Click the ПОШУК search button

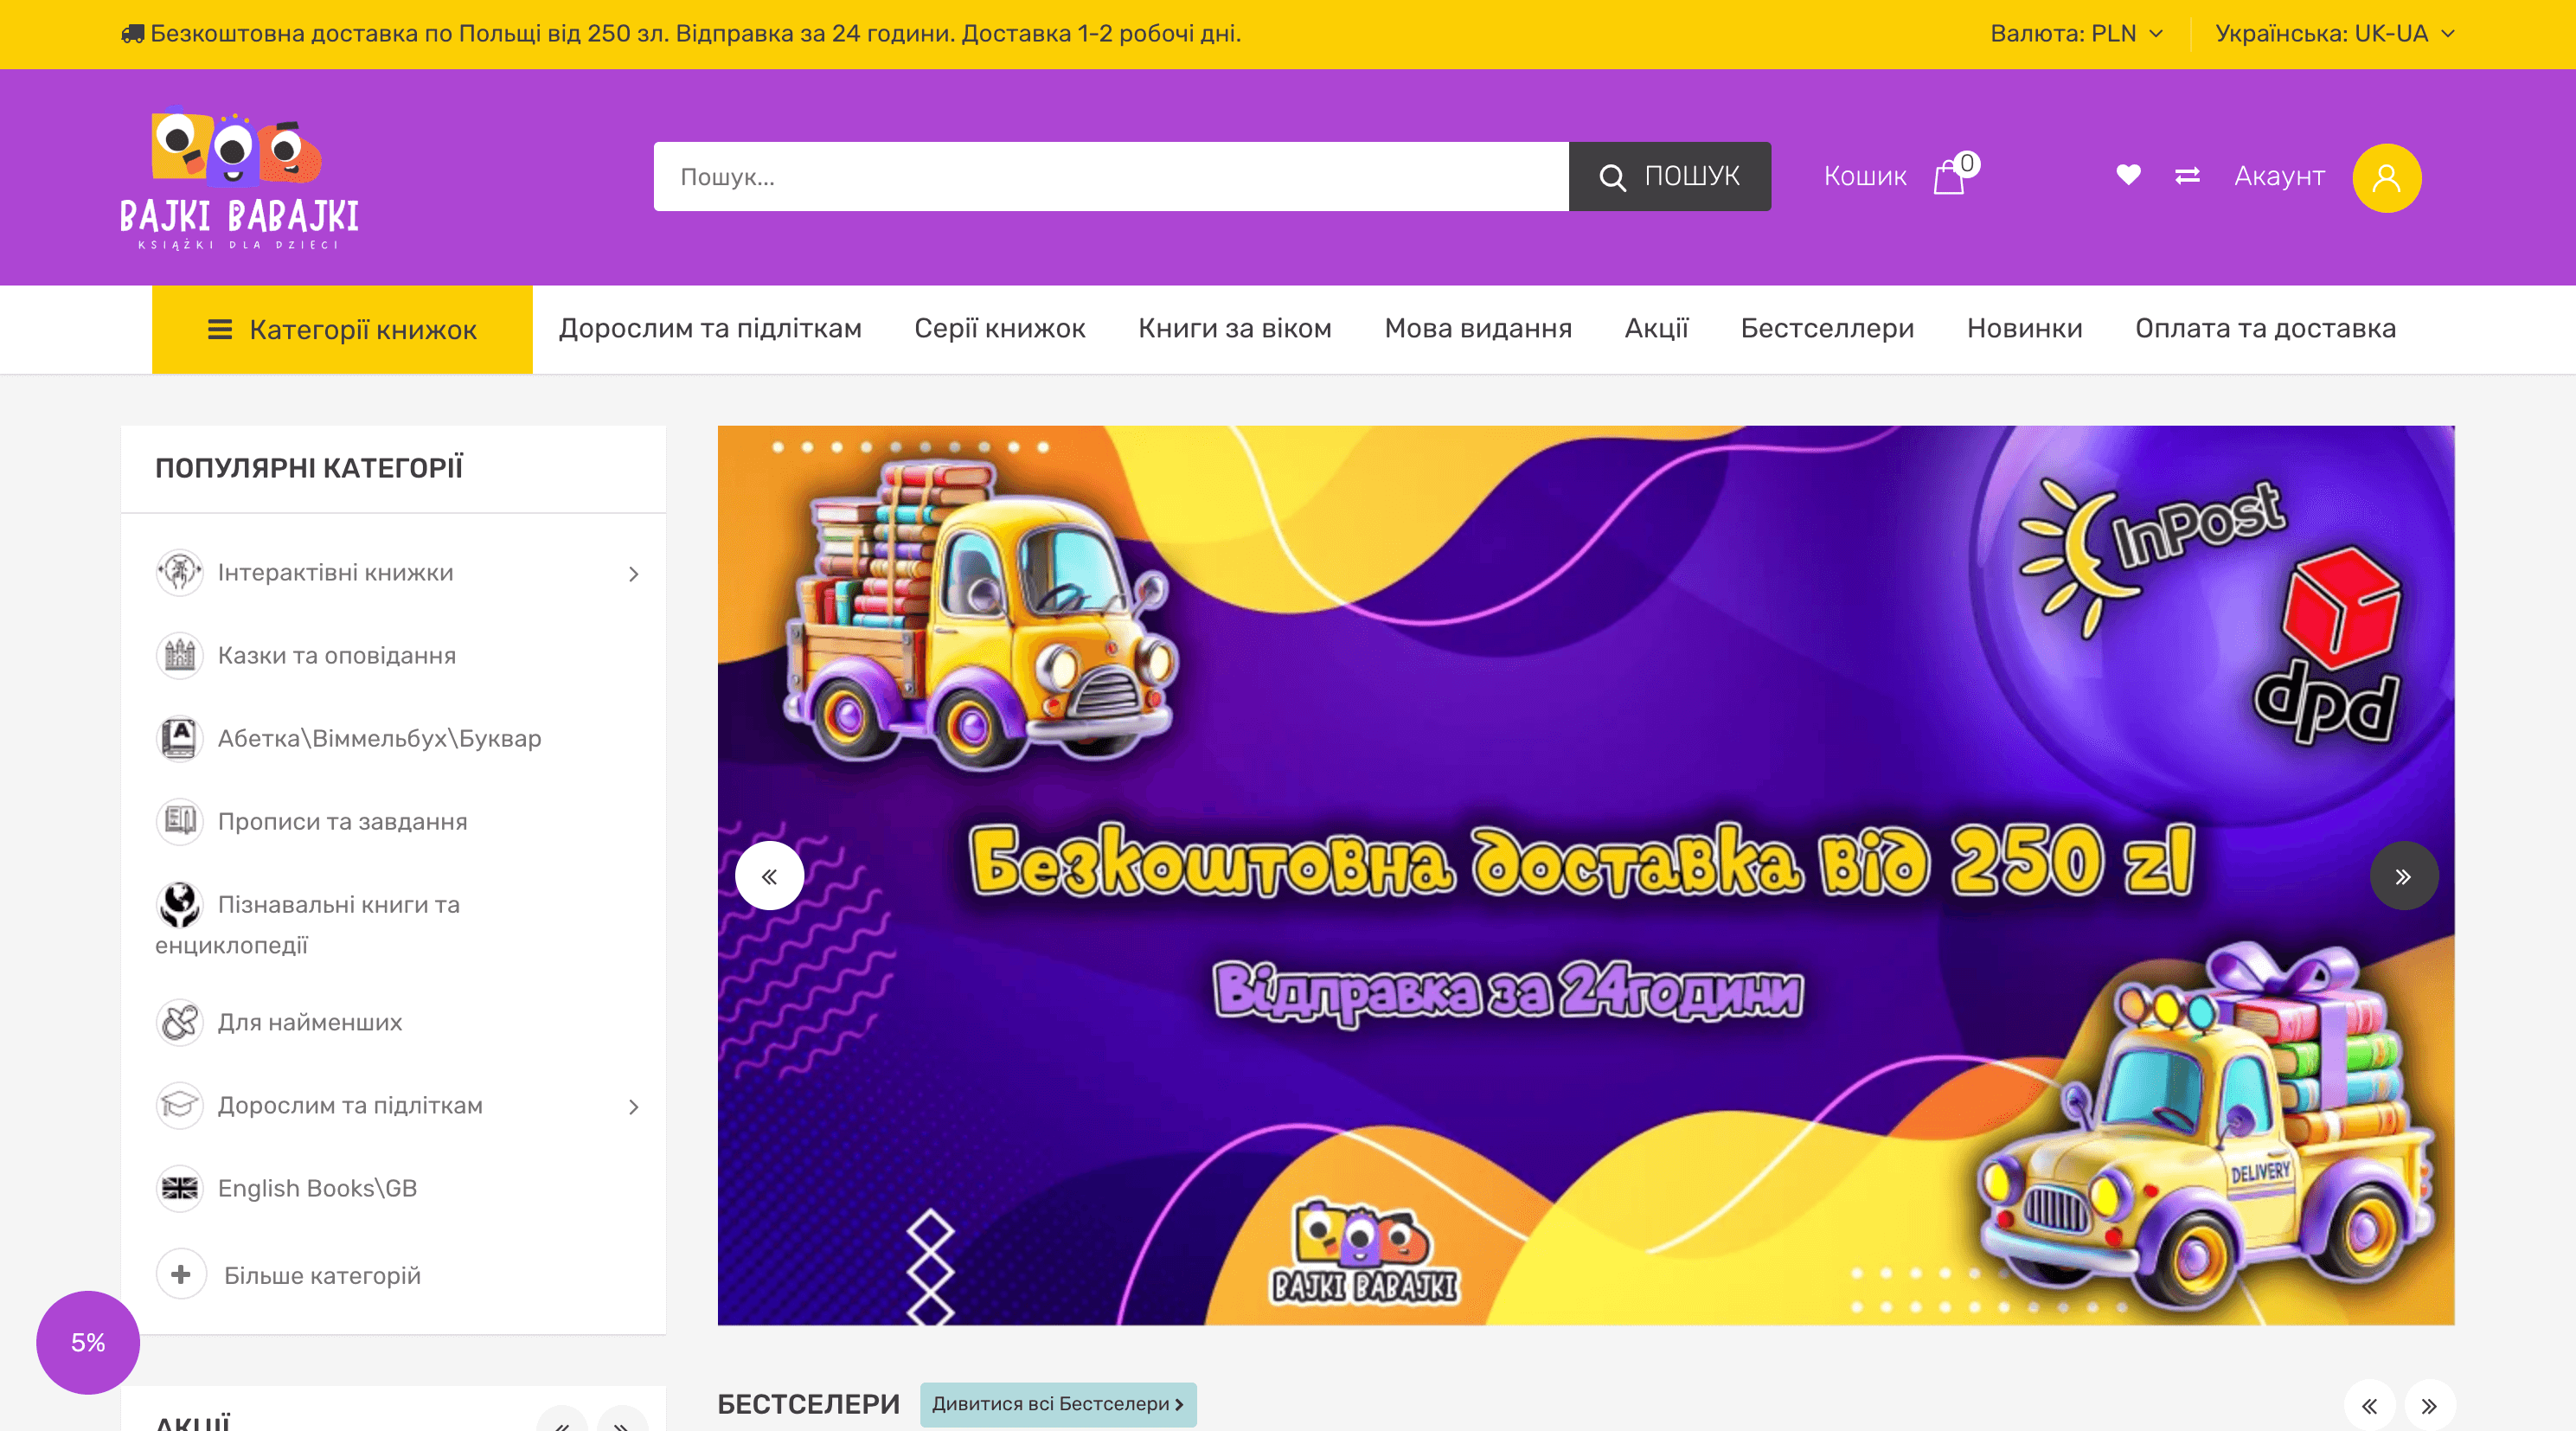pyautogui.click(x=1669, y=176)
